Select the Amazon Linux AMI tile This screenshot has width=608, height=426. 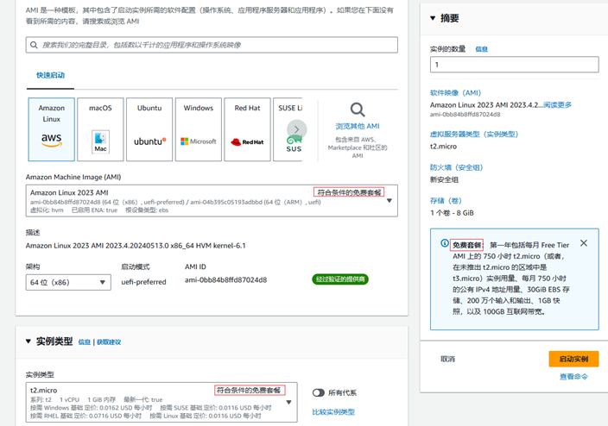(x=52, y=129)
